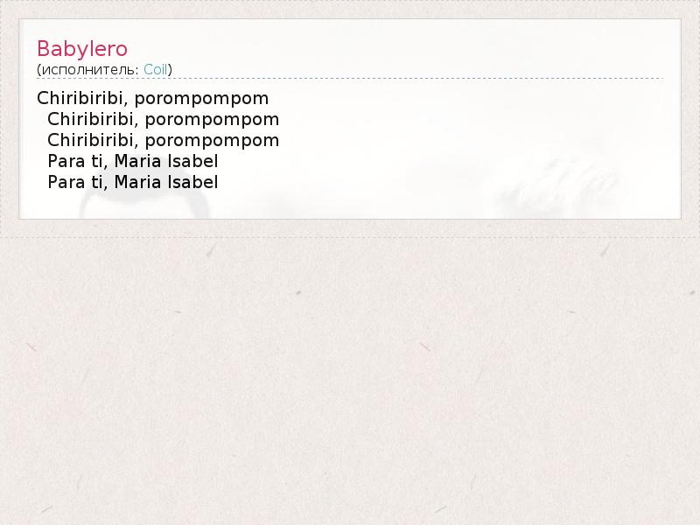Click the word Chiribiribi in third lyric line
The image size is (700, 525).
[x=91, y=141]
